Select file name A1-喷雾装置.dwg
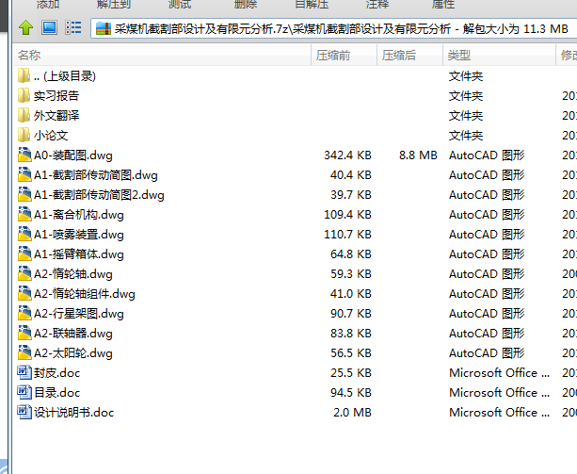 coord(79,235)
